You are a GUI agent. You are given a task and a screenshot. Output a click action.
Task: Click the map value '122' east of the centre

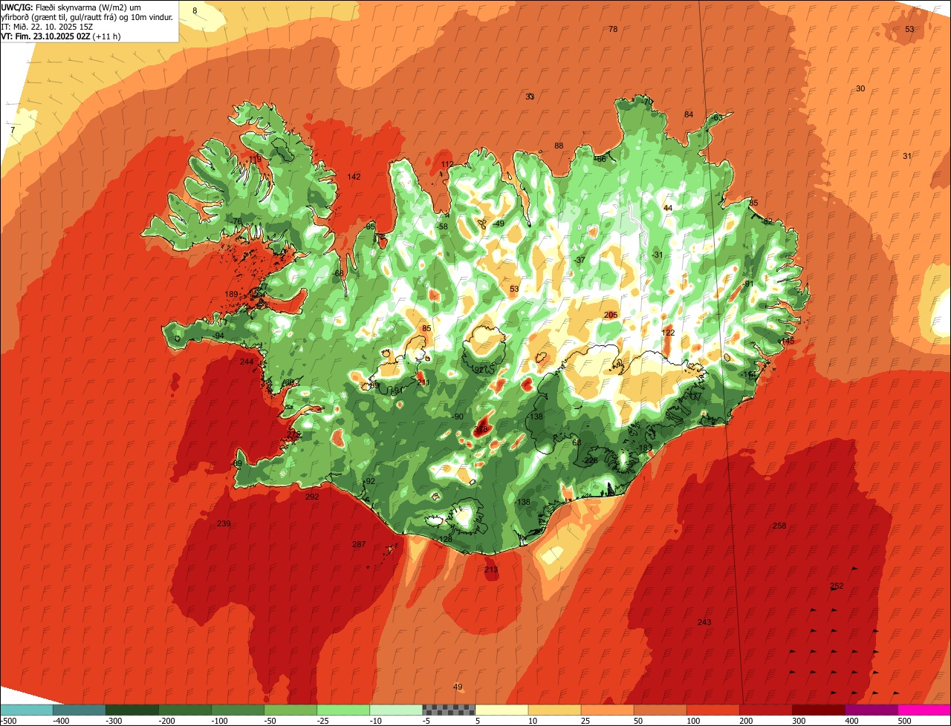(x=669, y=333)
